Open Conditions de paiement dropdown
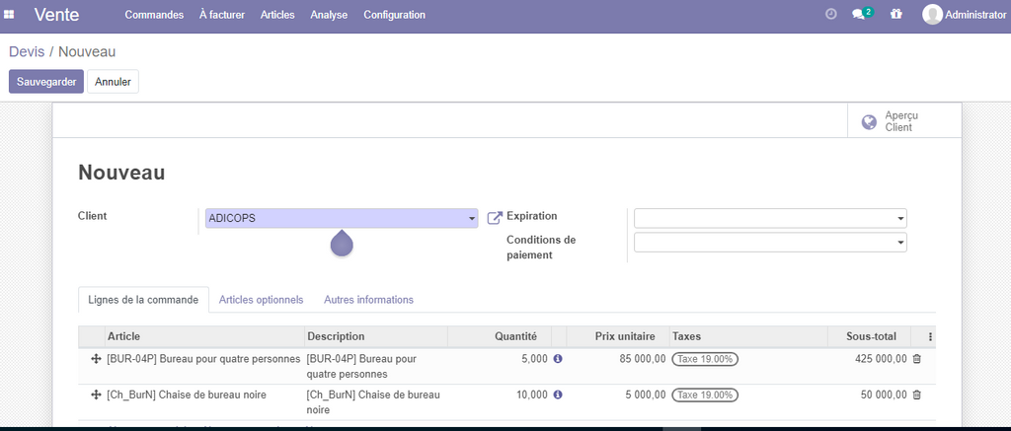The width and height of the screenshot is (1011, 431). coord(900,243)
